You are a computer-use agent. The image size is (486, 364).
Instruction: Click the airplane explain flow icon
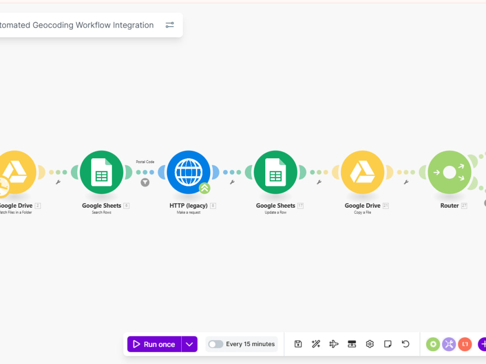(334, 344)
